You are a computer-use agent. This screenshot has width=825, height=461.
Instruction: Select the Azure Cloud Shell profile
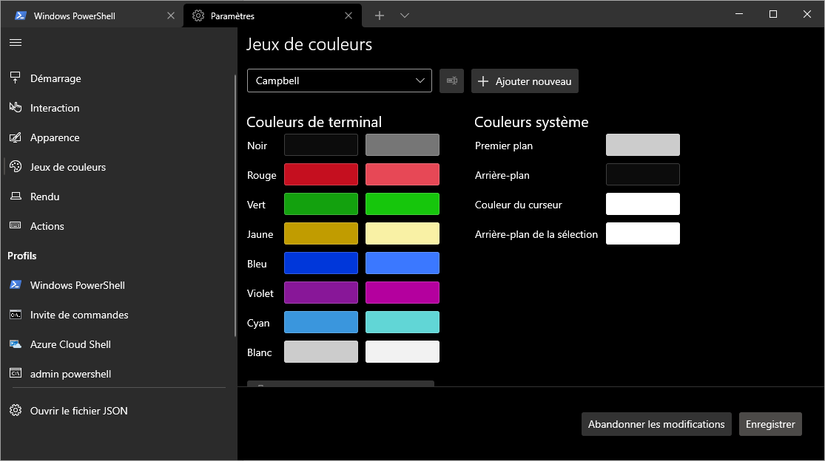coord(70,344)
